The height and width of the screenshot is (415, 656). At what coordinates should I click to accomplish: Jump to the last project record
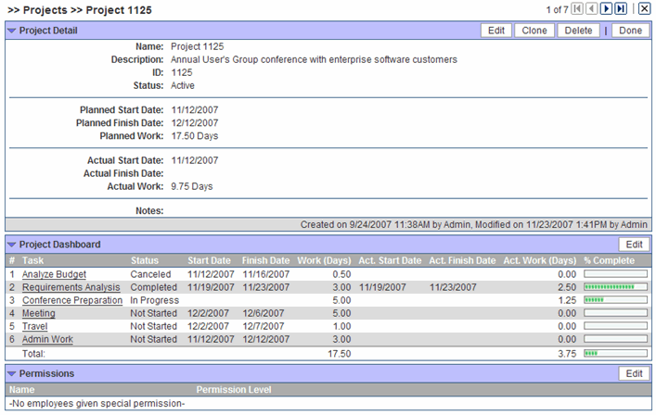coord(621,8)
